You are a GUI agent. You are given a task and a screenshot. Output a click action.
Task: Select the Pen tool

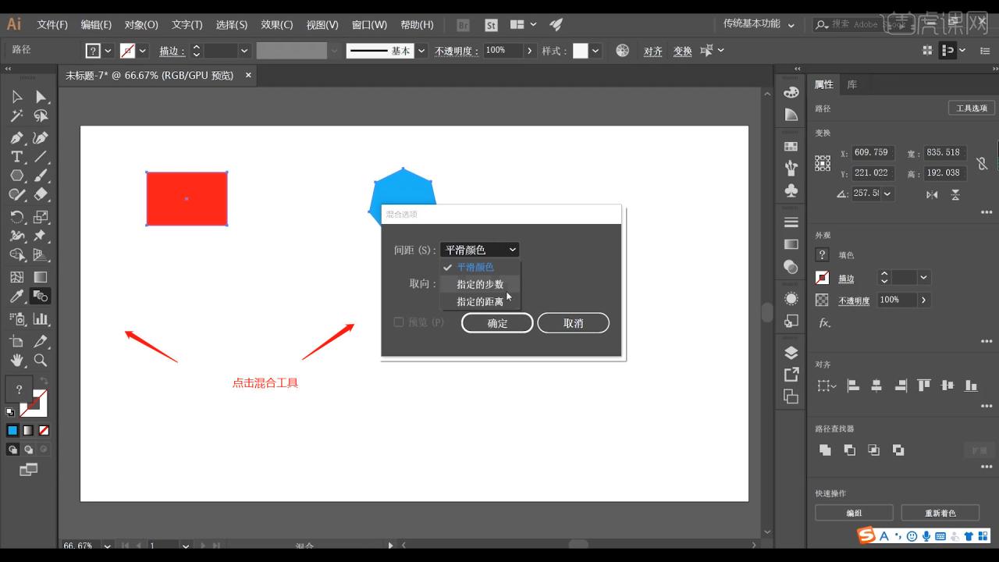coord(16,137)
